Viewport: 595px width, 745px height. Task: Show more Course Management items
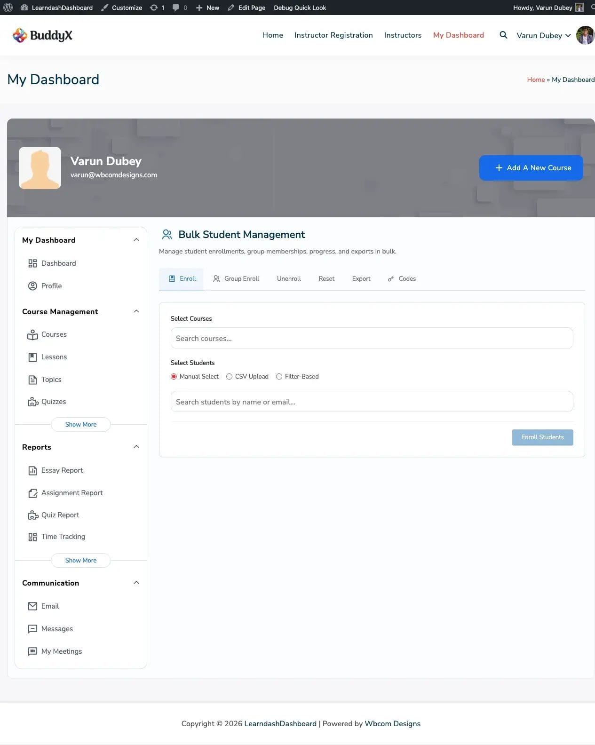tap(81, 424)
